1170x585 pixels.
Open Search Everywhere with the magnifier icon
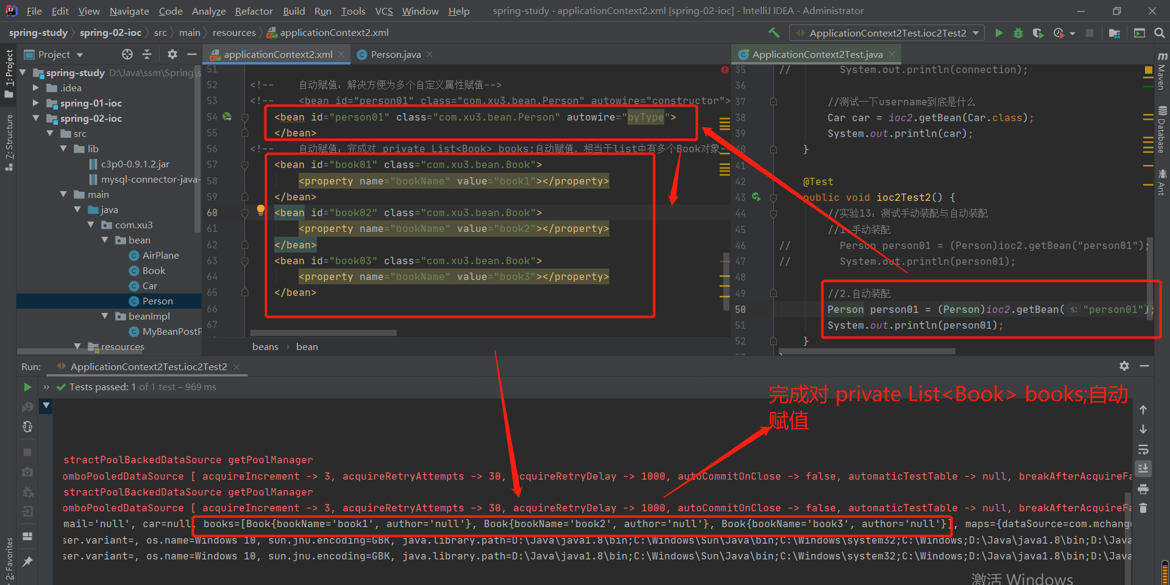(x=1159, y=33)
